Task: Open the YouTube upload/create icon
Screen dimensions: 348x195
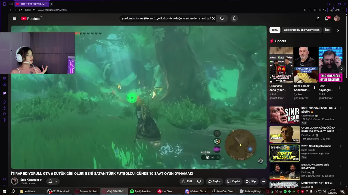Action: 318,18
